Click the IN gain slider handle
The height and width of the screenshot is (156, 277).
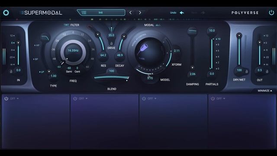[18, 43]
